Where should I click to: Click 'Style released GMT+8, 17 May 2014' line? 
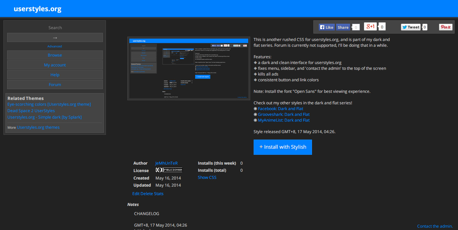click(x=294, y=132)
